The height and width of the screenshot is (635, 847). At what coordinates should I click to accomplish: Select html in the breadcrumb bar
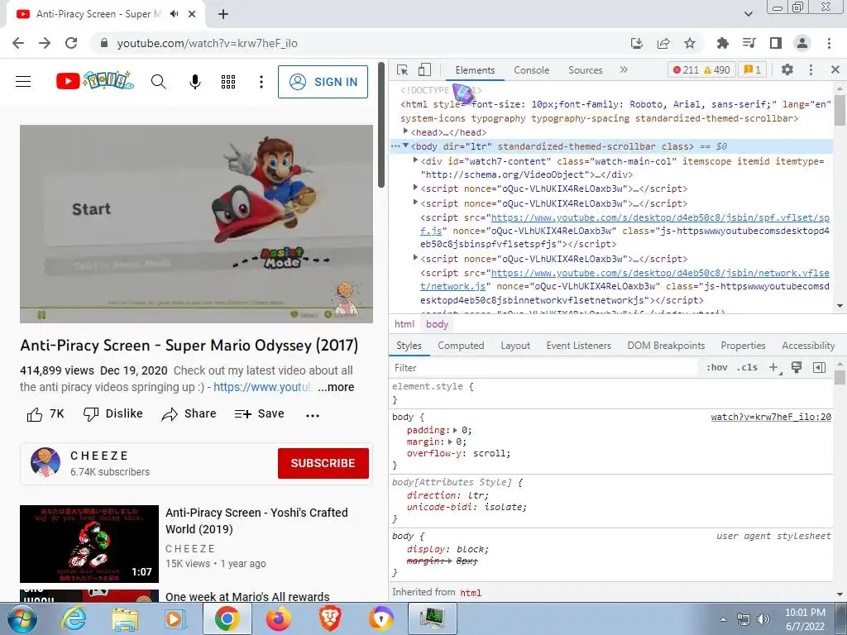(x=404, y=324)
